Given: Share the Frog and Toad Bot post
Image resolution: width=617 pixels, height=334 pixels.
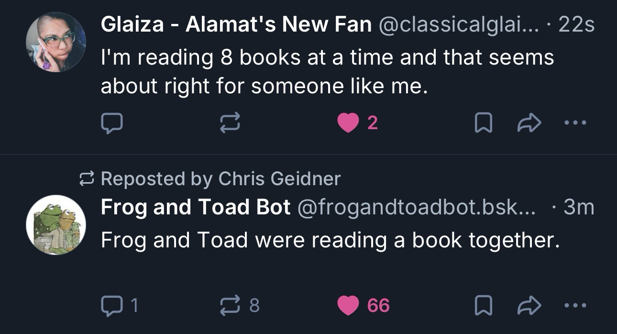Looking at the screenshot, I should (x=529, y=305).
